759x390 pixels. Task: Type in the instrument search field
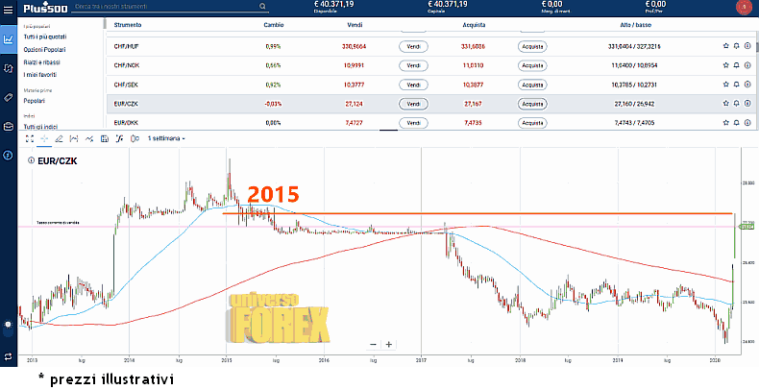pyautogui.click(x=135, y=7)
